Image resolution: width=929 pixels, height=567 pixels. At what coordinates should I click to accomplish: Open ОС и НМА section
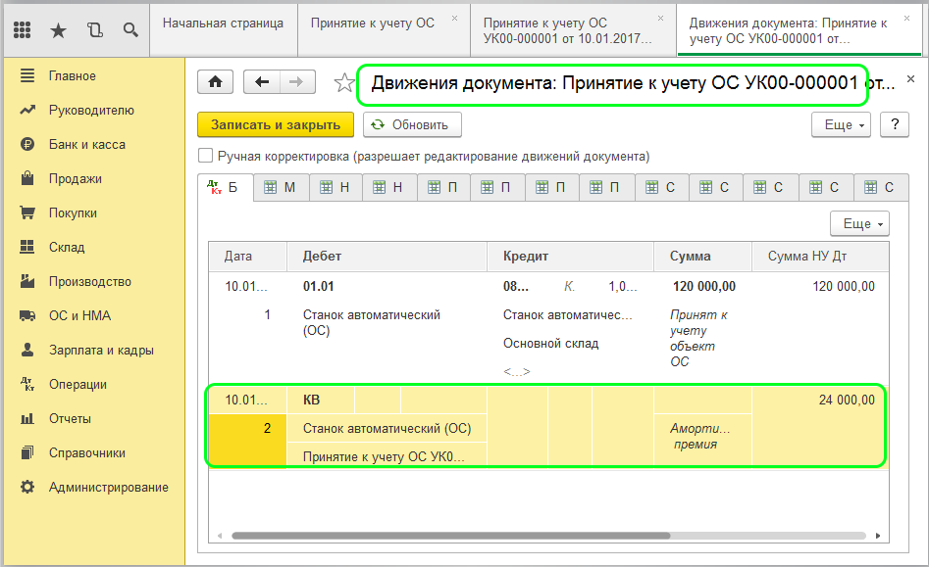coord(80,315)
